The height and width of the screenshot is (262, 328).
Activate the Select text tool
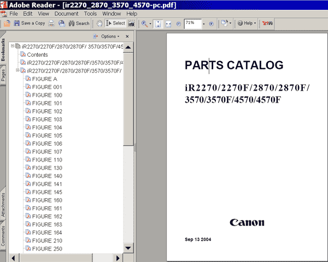(115, 23)
